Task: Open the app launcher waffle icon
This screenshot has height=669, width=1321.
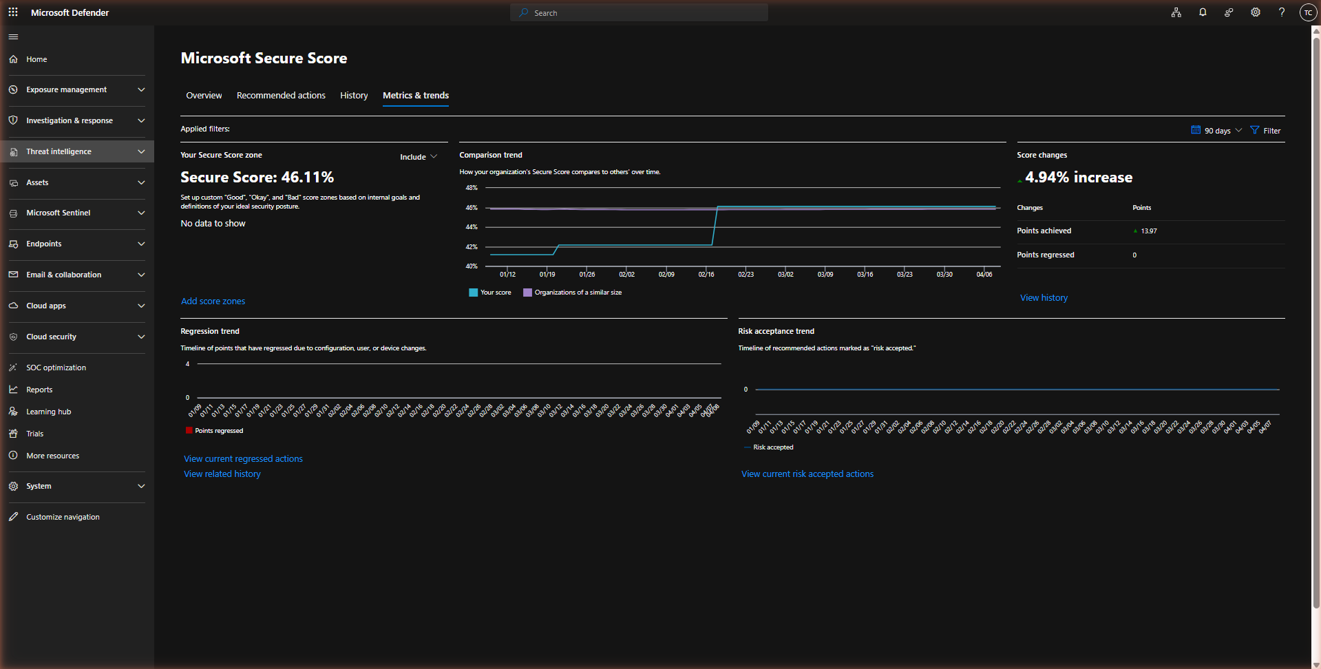Action: pos(13,12)
